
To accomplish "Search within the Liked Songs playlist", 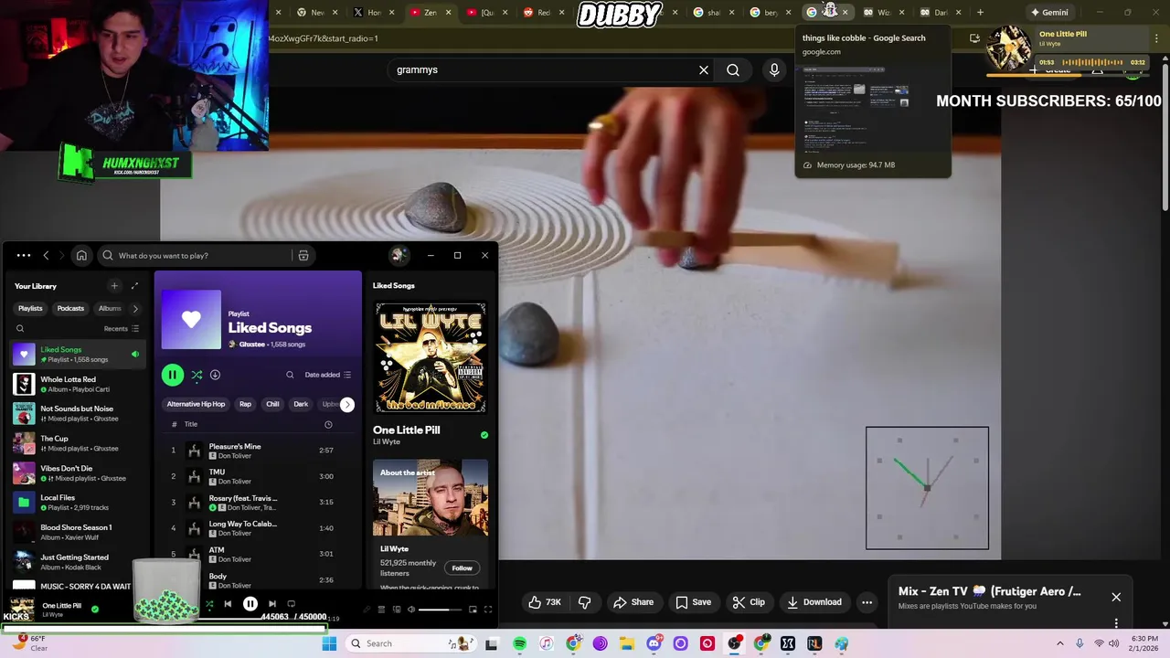I will point(290,375).
